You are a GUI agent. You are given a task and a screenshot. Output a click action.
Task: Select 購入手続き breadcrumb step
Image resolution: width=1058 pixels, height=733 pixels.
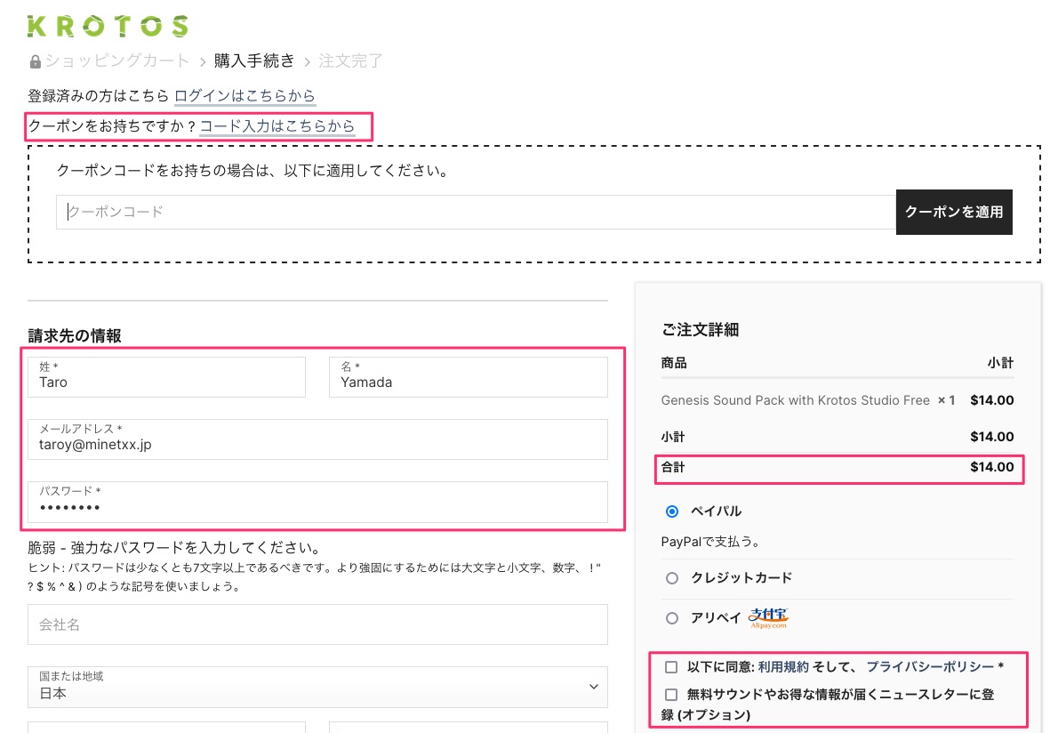254,60
